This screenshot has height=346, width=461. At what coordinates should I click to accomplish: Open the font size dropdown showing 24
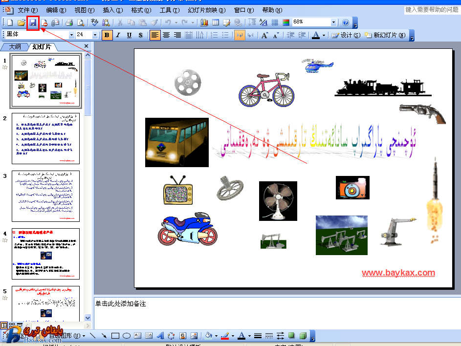tap(95, 35)
